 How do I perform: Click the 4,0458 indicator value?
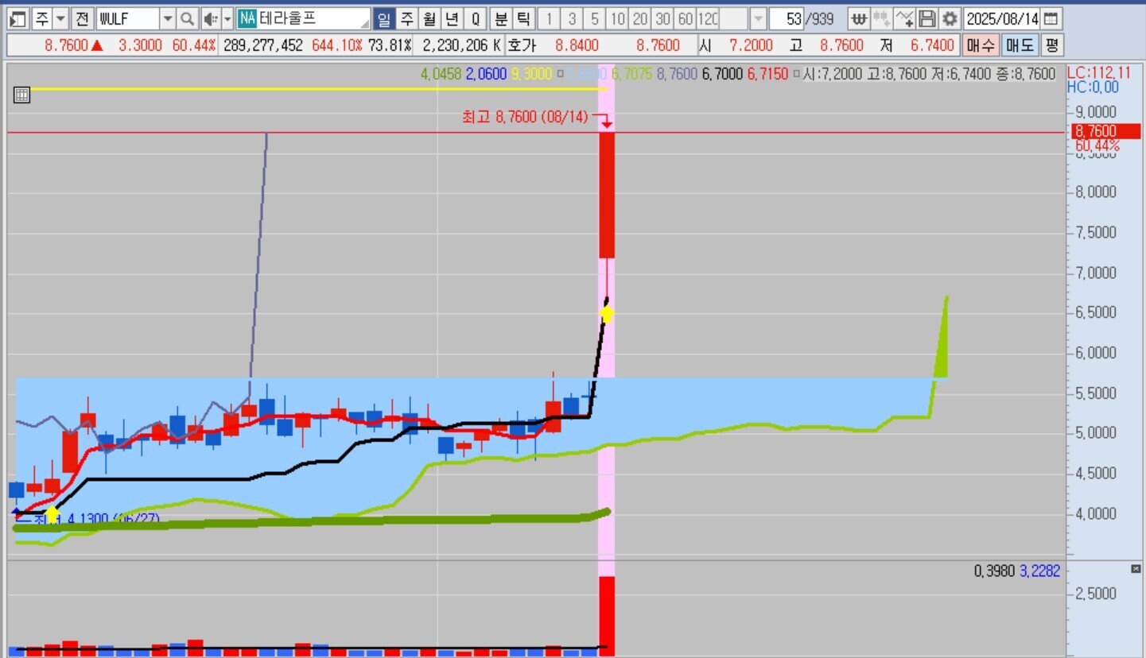point(441,74)
